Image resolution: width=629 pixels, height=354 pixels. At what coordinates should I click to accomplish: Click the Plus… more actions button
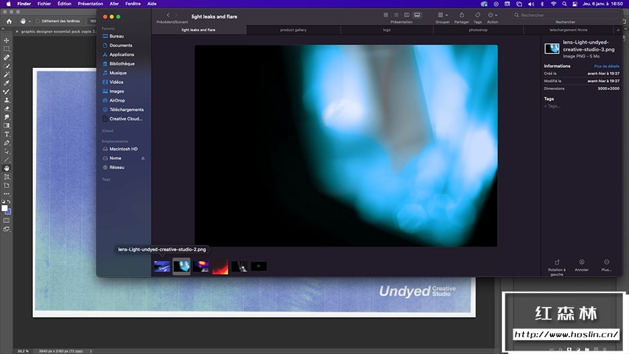pos(607,262)
